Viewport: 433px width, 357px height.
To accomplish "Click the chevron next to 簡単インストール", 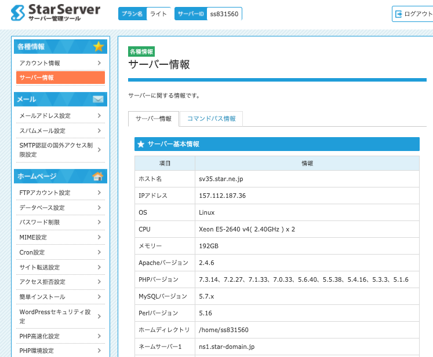I will coord(99,297).
